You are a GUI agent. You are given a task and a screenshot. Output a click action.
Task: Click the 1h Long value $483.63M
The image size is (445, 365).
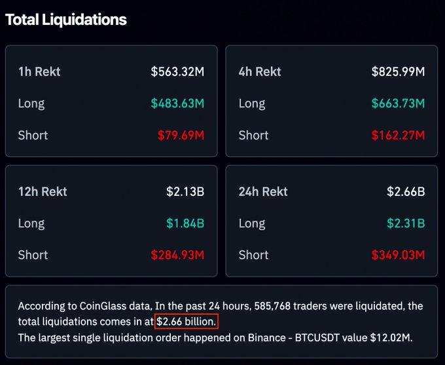177,103
